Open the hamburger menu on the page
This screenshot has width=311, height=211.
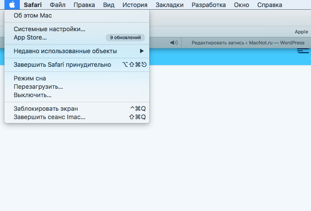tap(303, 51)
